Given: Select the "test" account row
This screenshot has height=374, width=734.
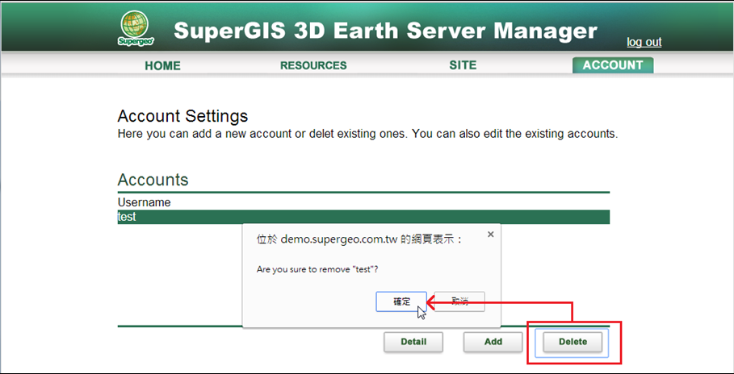Looking at the screenshot, I should click(363, 217).
